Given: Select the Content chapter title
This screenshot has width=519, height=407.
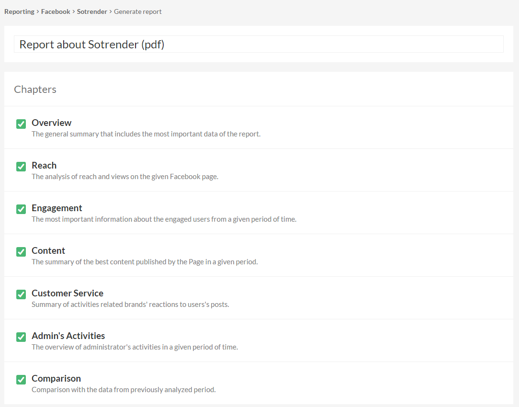Looking at the screenshot, I should pos(48,251).
